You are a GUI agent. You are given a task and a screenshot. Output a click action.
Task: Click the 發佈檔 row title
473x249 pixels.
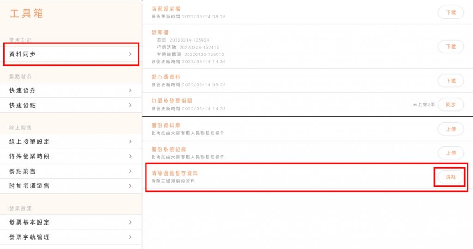pyautogui.click(x=160, y=32)
